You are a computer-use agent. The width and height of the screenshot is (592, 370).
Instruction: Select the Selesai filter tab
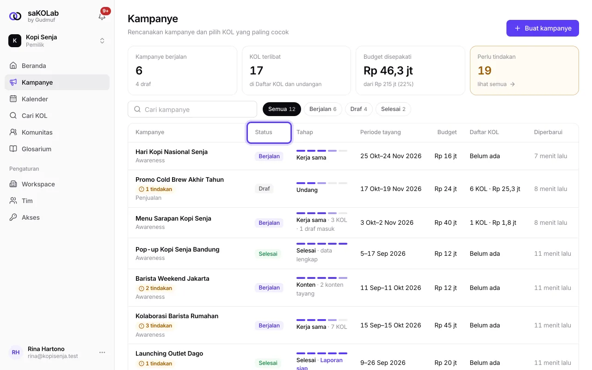[x=393, y=109]
